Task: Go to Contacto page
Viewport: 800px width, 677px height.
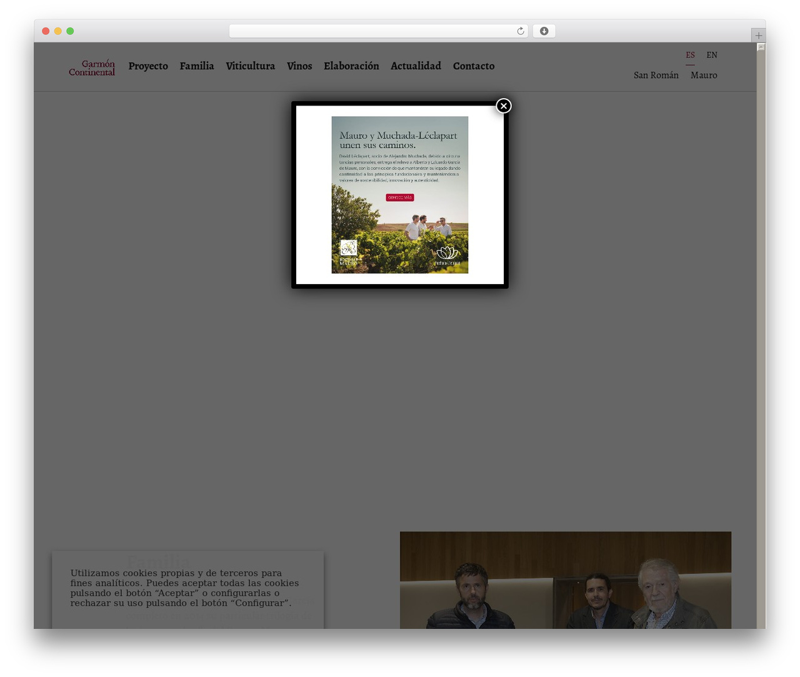Action: (x=474, y=66)
